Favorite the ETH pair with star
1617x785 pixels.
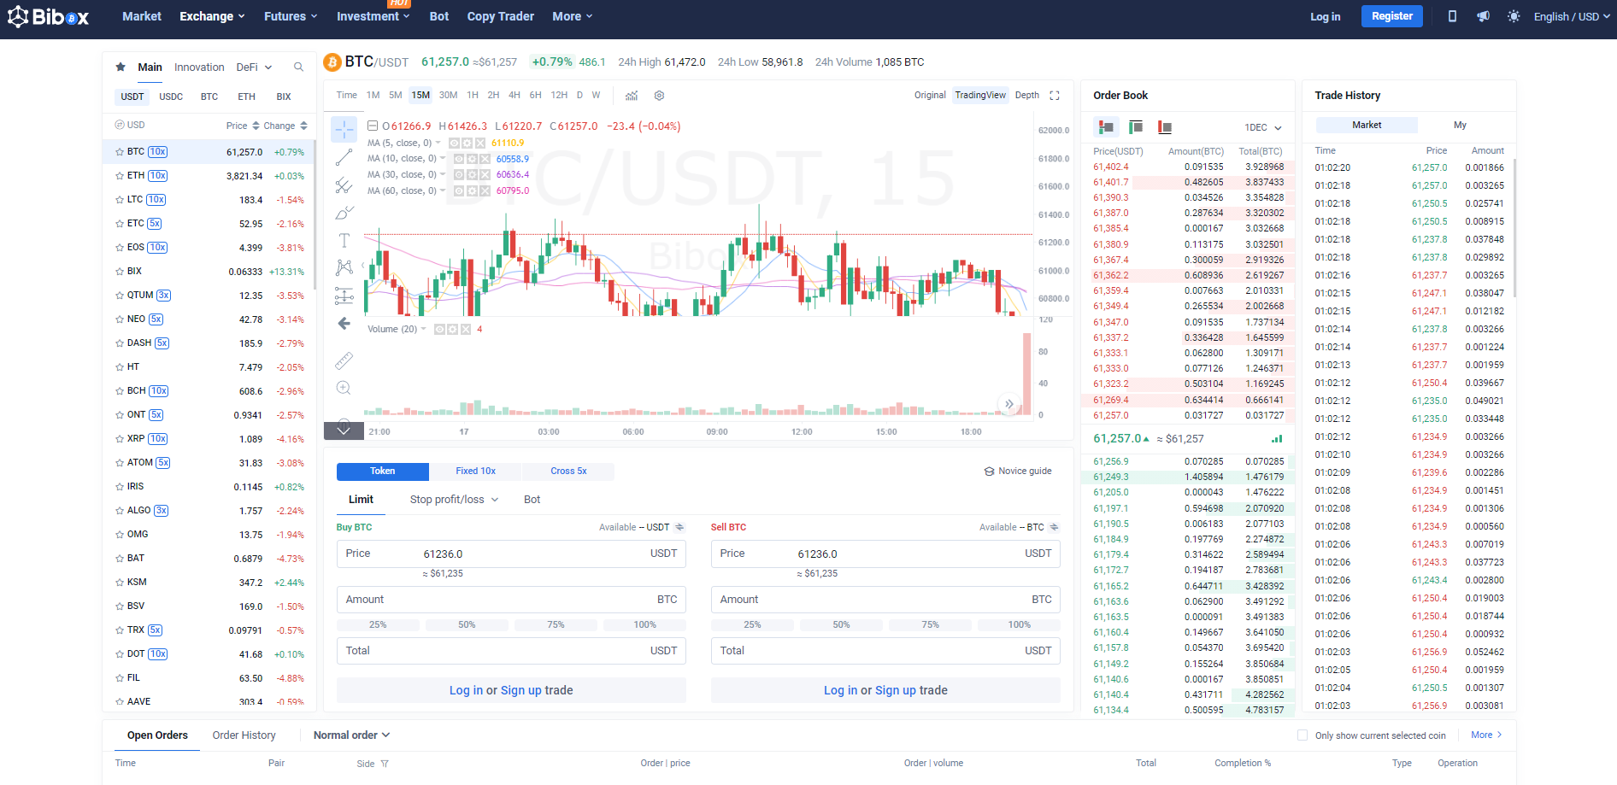120,176
